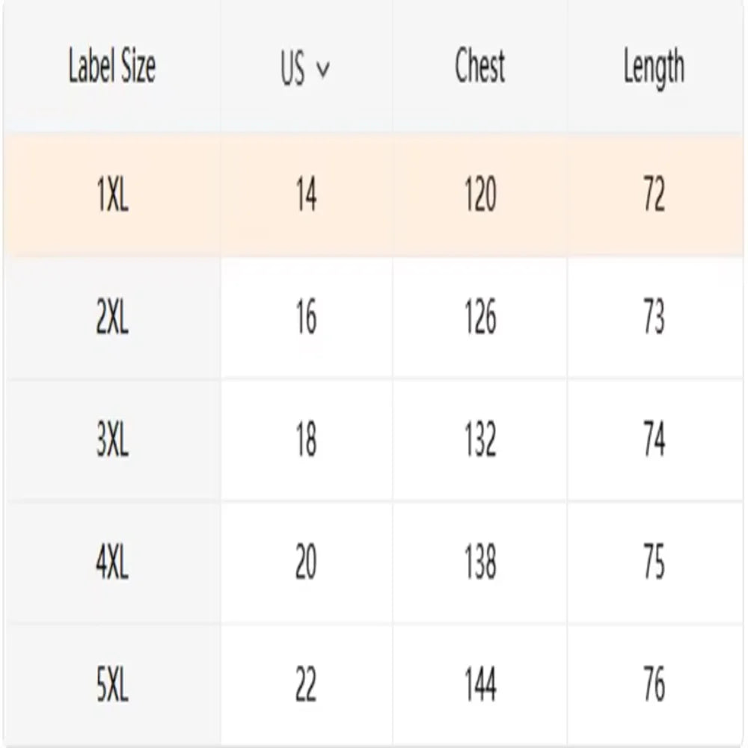Click length value 76 cell
748x748 pixels.
tap(654, 685)
